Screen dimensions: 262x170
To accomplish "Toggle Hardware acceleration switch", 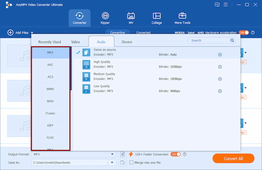I will 244,33.
